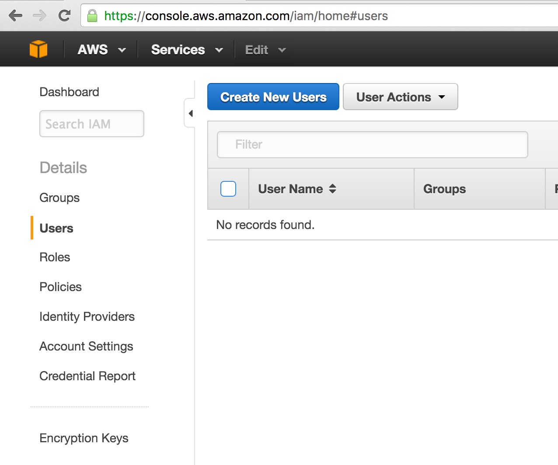
Task: Navigate to Roles in the sidebar
Action: pos(55,257)
